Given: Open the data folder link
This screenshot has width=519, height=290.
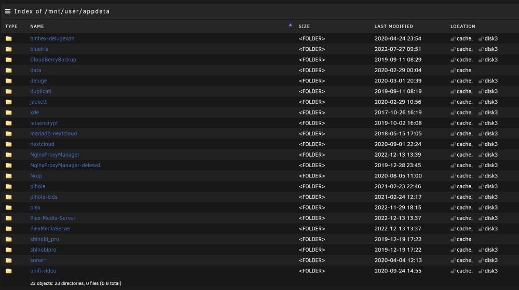Looking at the screenshot, I should [36, 71].
